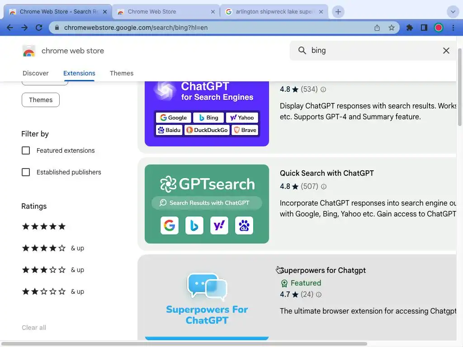
Task: Open the tab search dropdown arrow
Action: coord(453,12)
